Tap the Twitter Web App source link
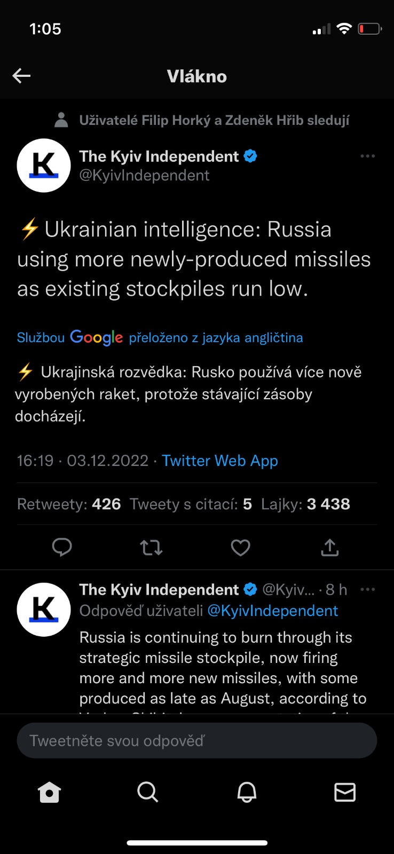394x854 pixels. (x=220, y=461)
